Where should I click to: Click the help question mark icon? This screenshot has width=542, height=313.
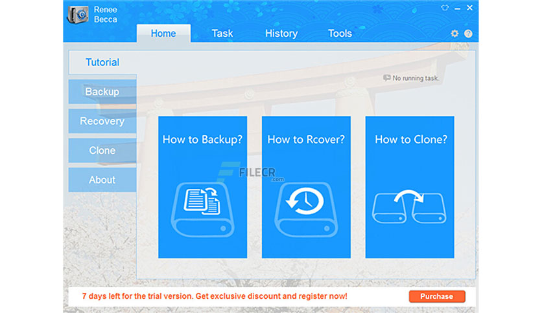point(468,34)
